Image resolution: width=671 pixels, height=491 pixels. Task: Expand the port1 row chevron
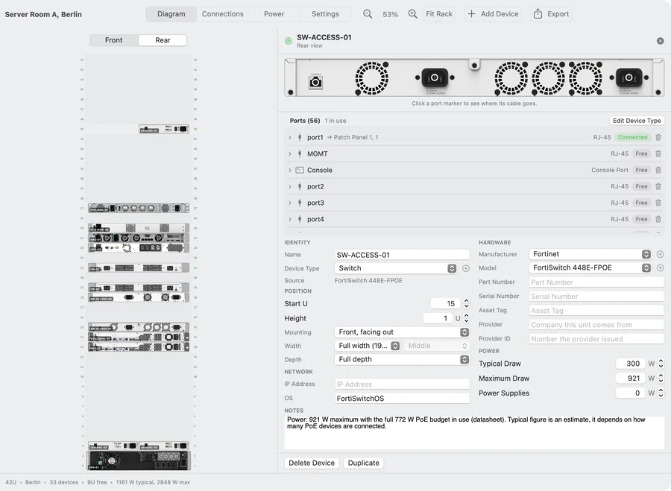290,137
